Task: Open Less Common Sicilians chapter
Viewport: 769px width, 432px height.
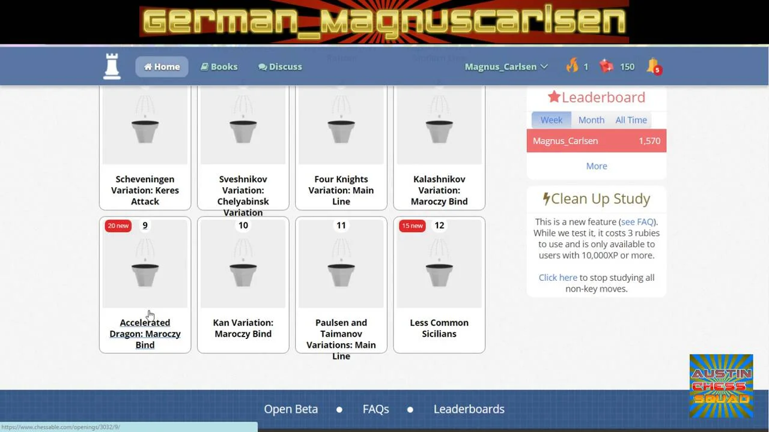Action: click(439, 328)
